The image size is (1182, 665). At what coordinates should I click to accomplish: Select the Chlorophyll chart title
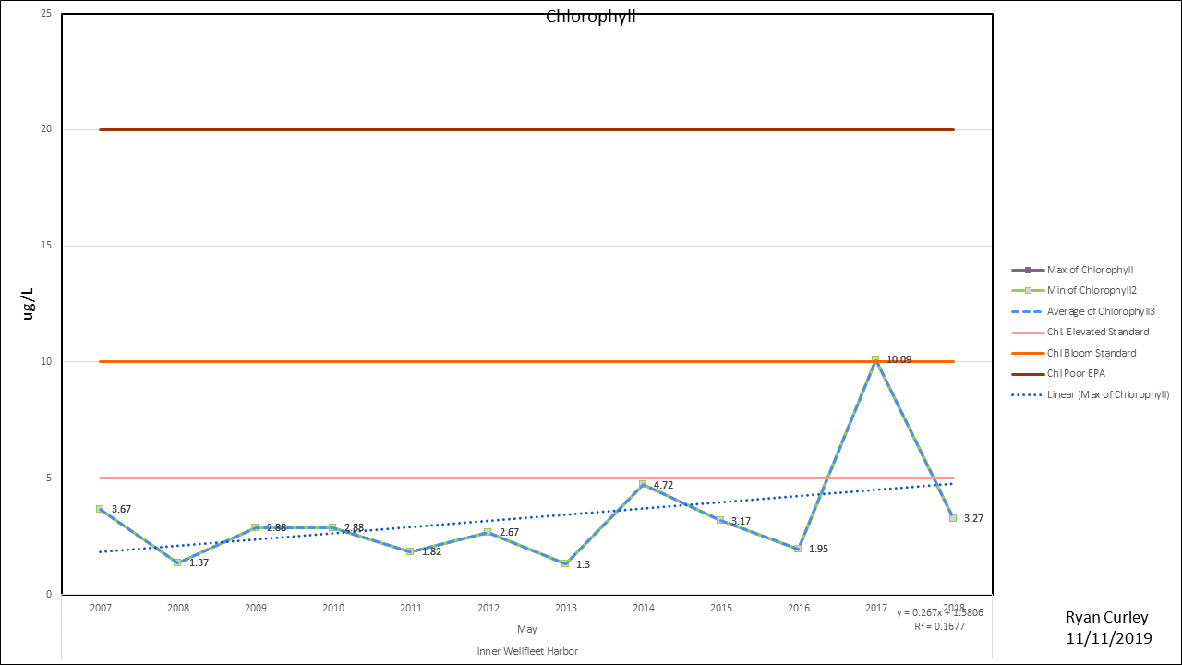point(591,17)
